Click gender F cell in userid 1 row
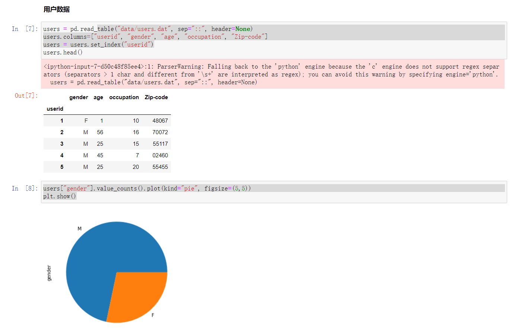 [x=86, y=121]
